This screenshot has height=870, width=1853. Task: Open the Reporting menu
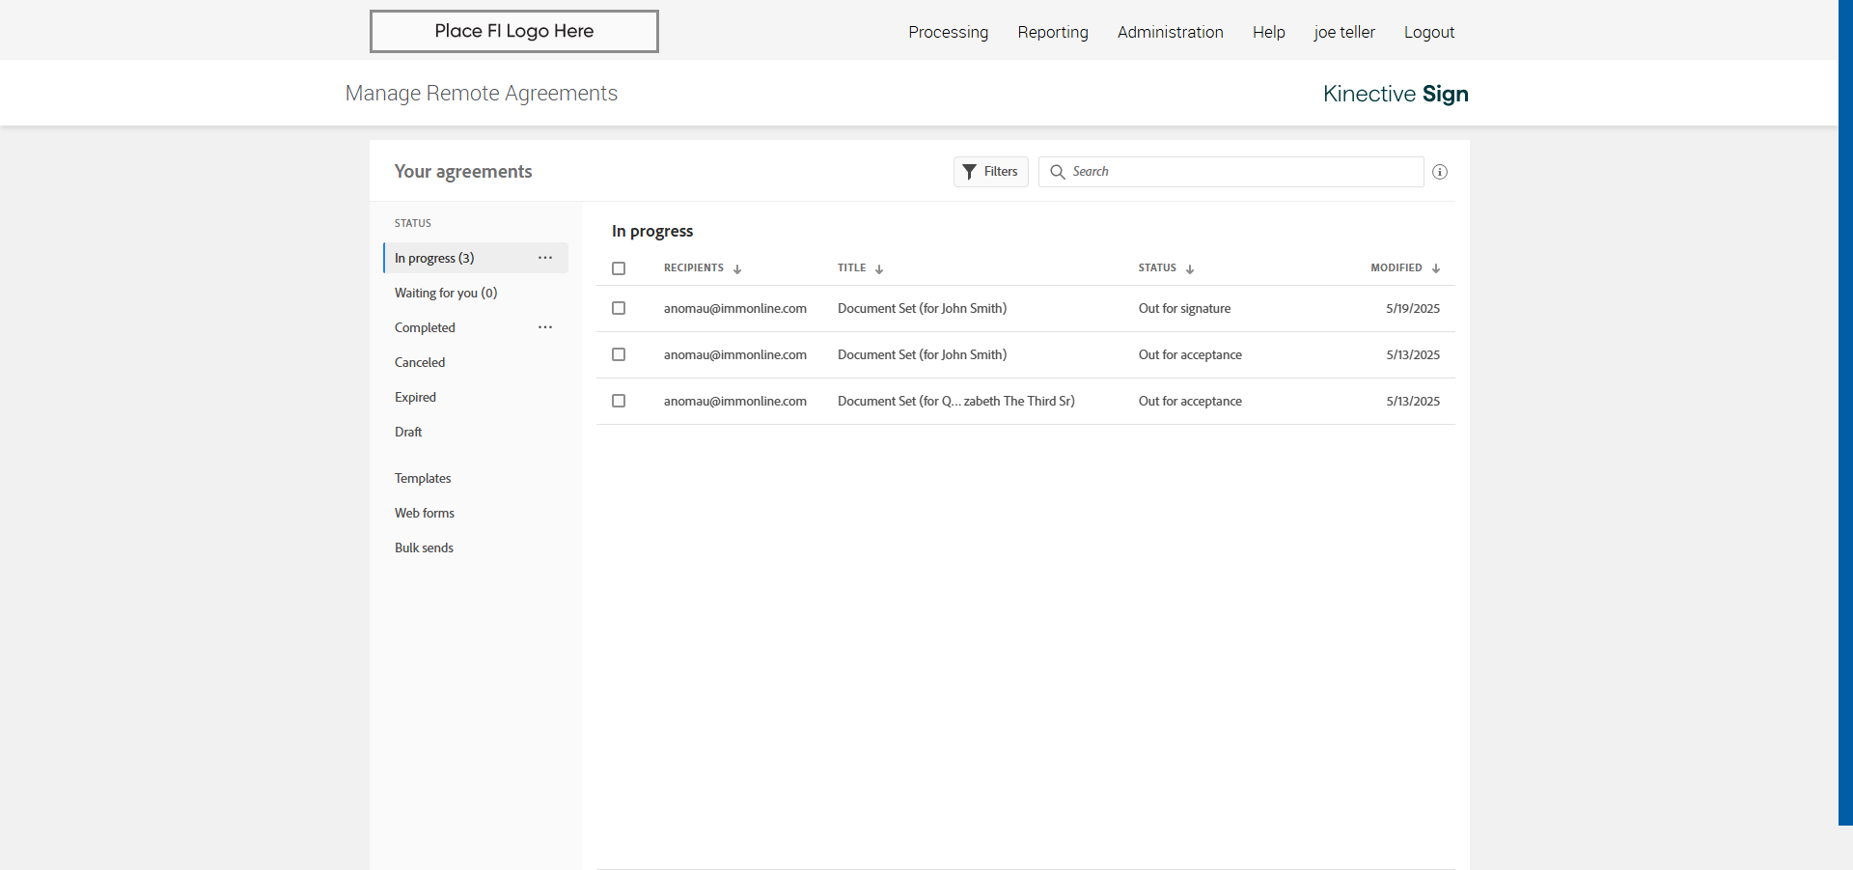point(1052,32)
